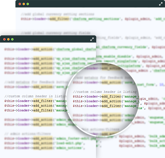Click the fullscreen arrows icon in the back window
This screenshot has width=165, height=158.
pyautogui.click(x=161, y=4)
